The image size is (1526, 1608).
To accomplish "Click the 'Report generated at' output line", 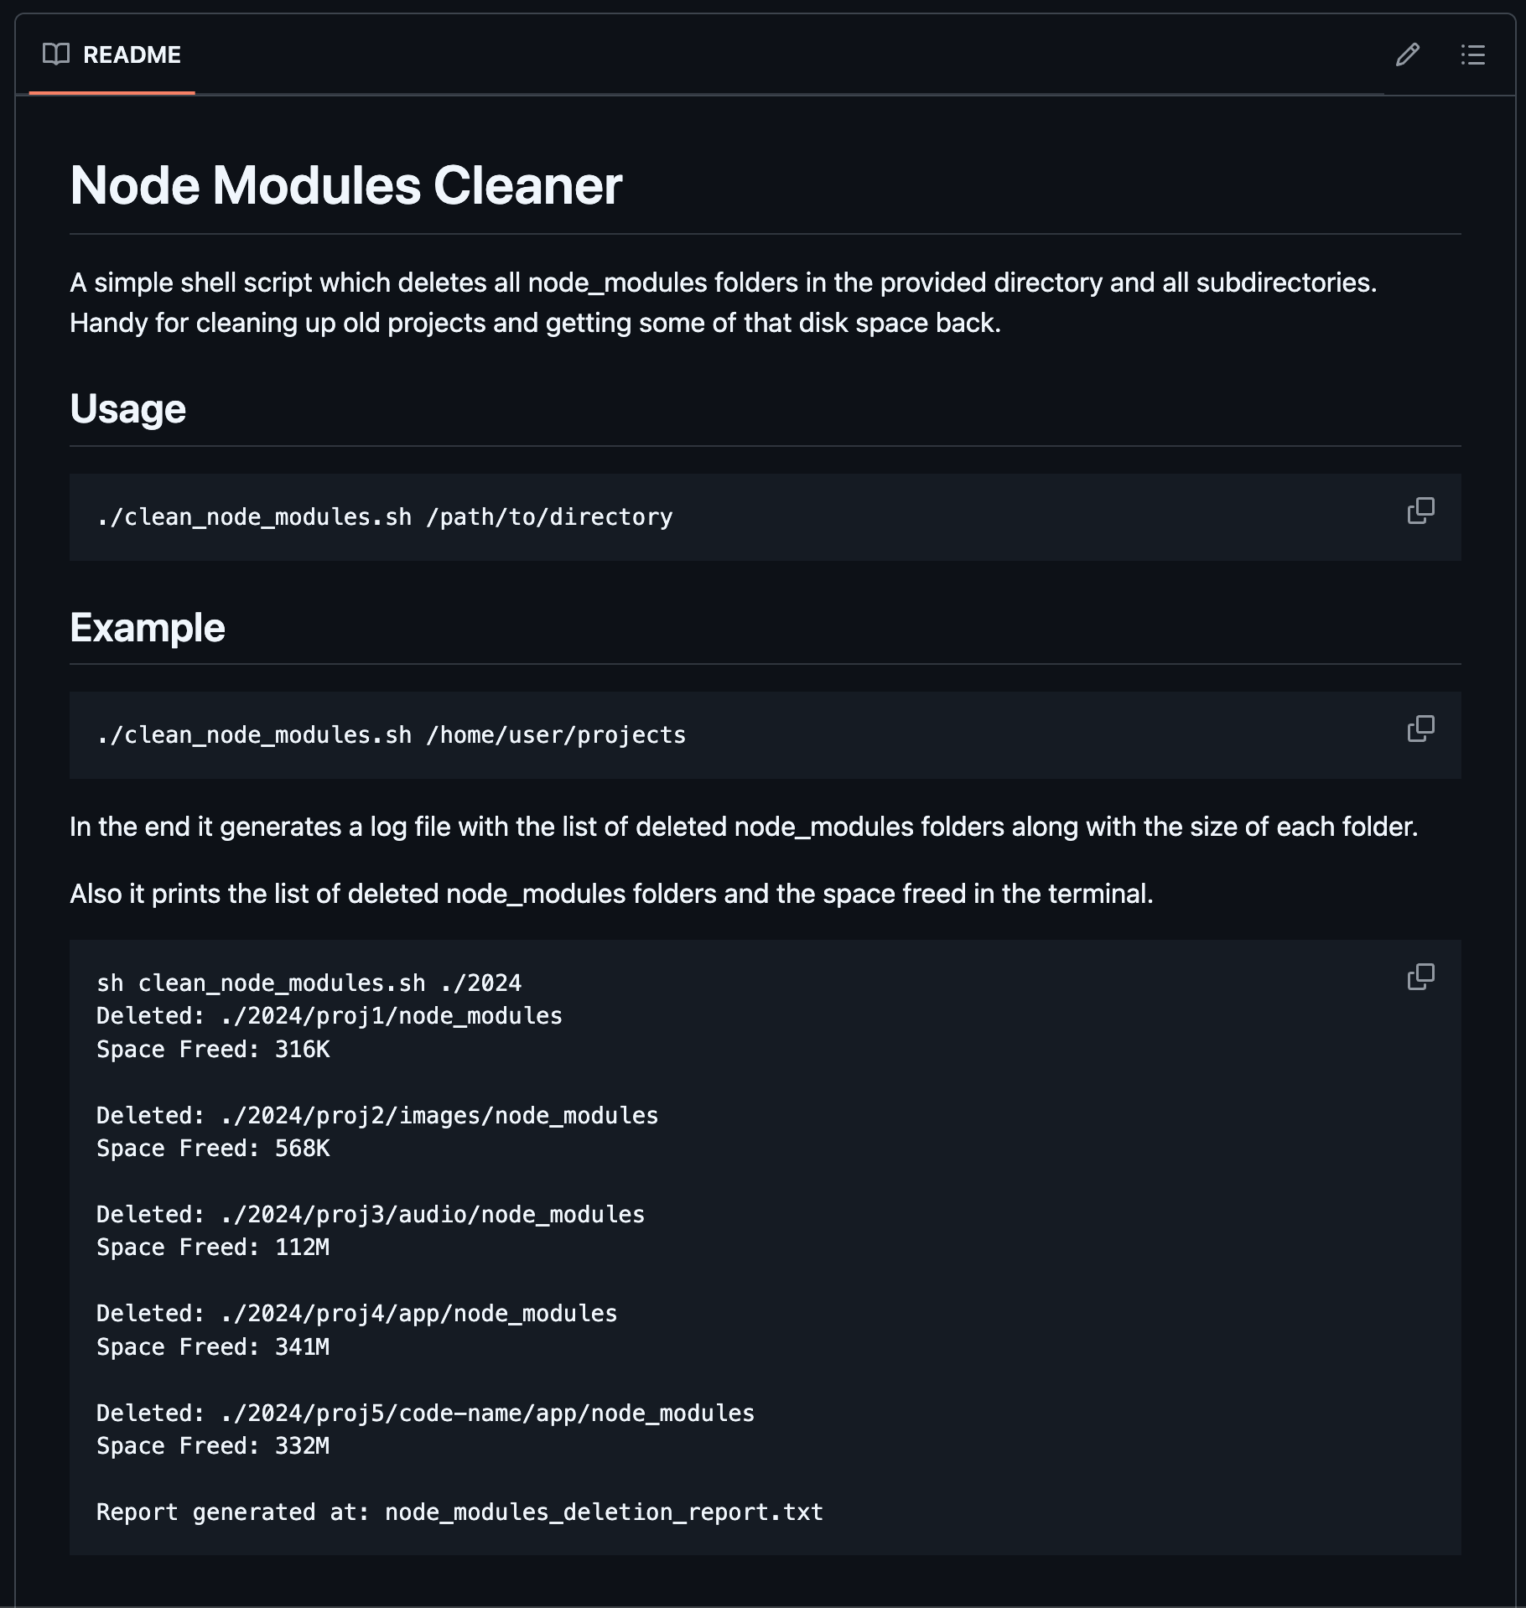I will (x=460, y=1512).
